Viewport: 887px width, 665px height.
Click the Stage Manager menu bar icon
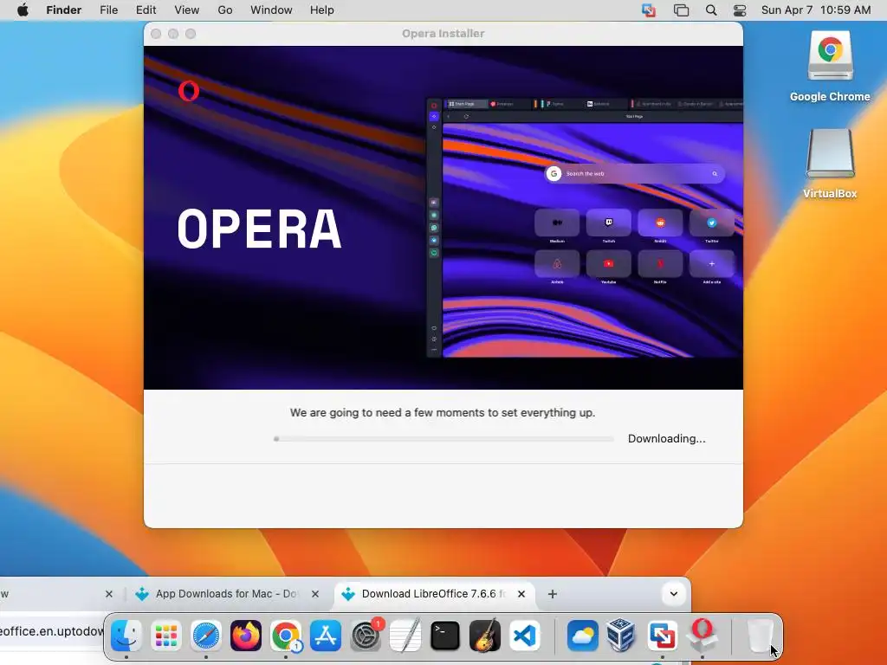pos(681,10)
